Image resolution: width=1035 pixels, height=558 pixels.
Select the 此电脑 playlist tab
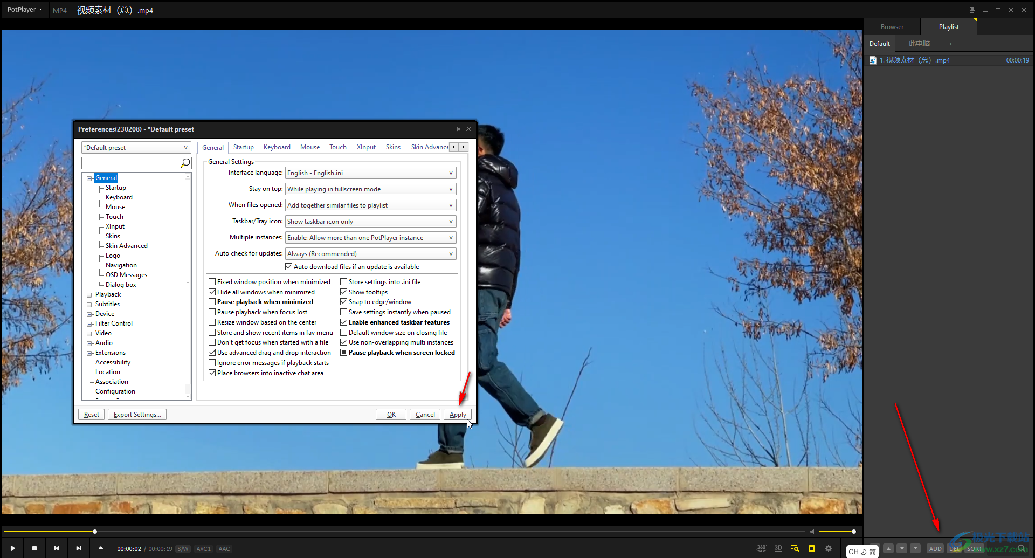click(919, 44)
